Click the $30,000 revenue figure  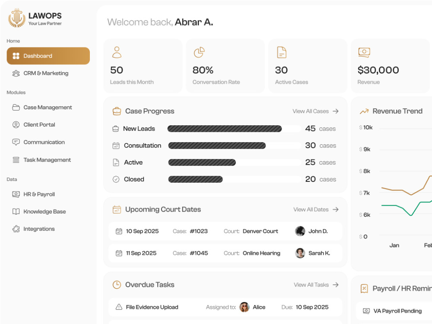click(378, 70)
